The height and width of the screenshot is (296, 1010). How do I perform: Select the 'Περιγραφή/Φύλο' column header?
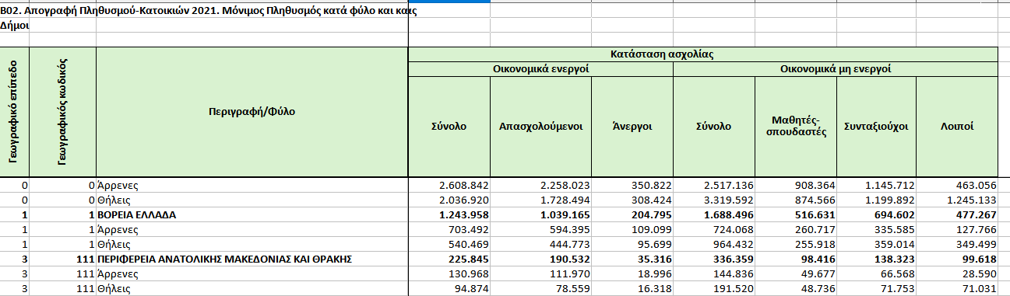tap(252, 112)
